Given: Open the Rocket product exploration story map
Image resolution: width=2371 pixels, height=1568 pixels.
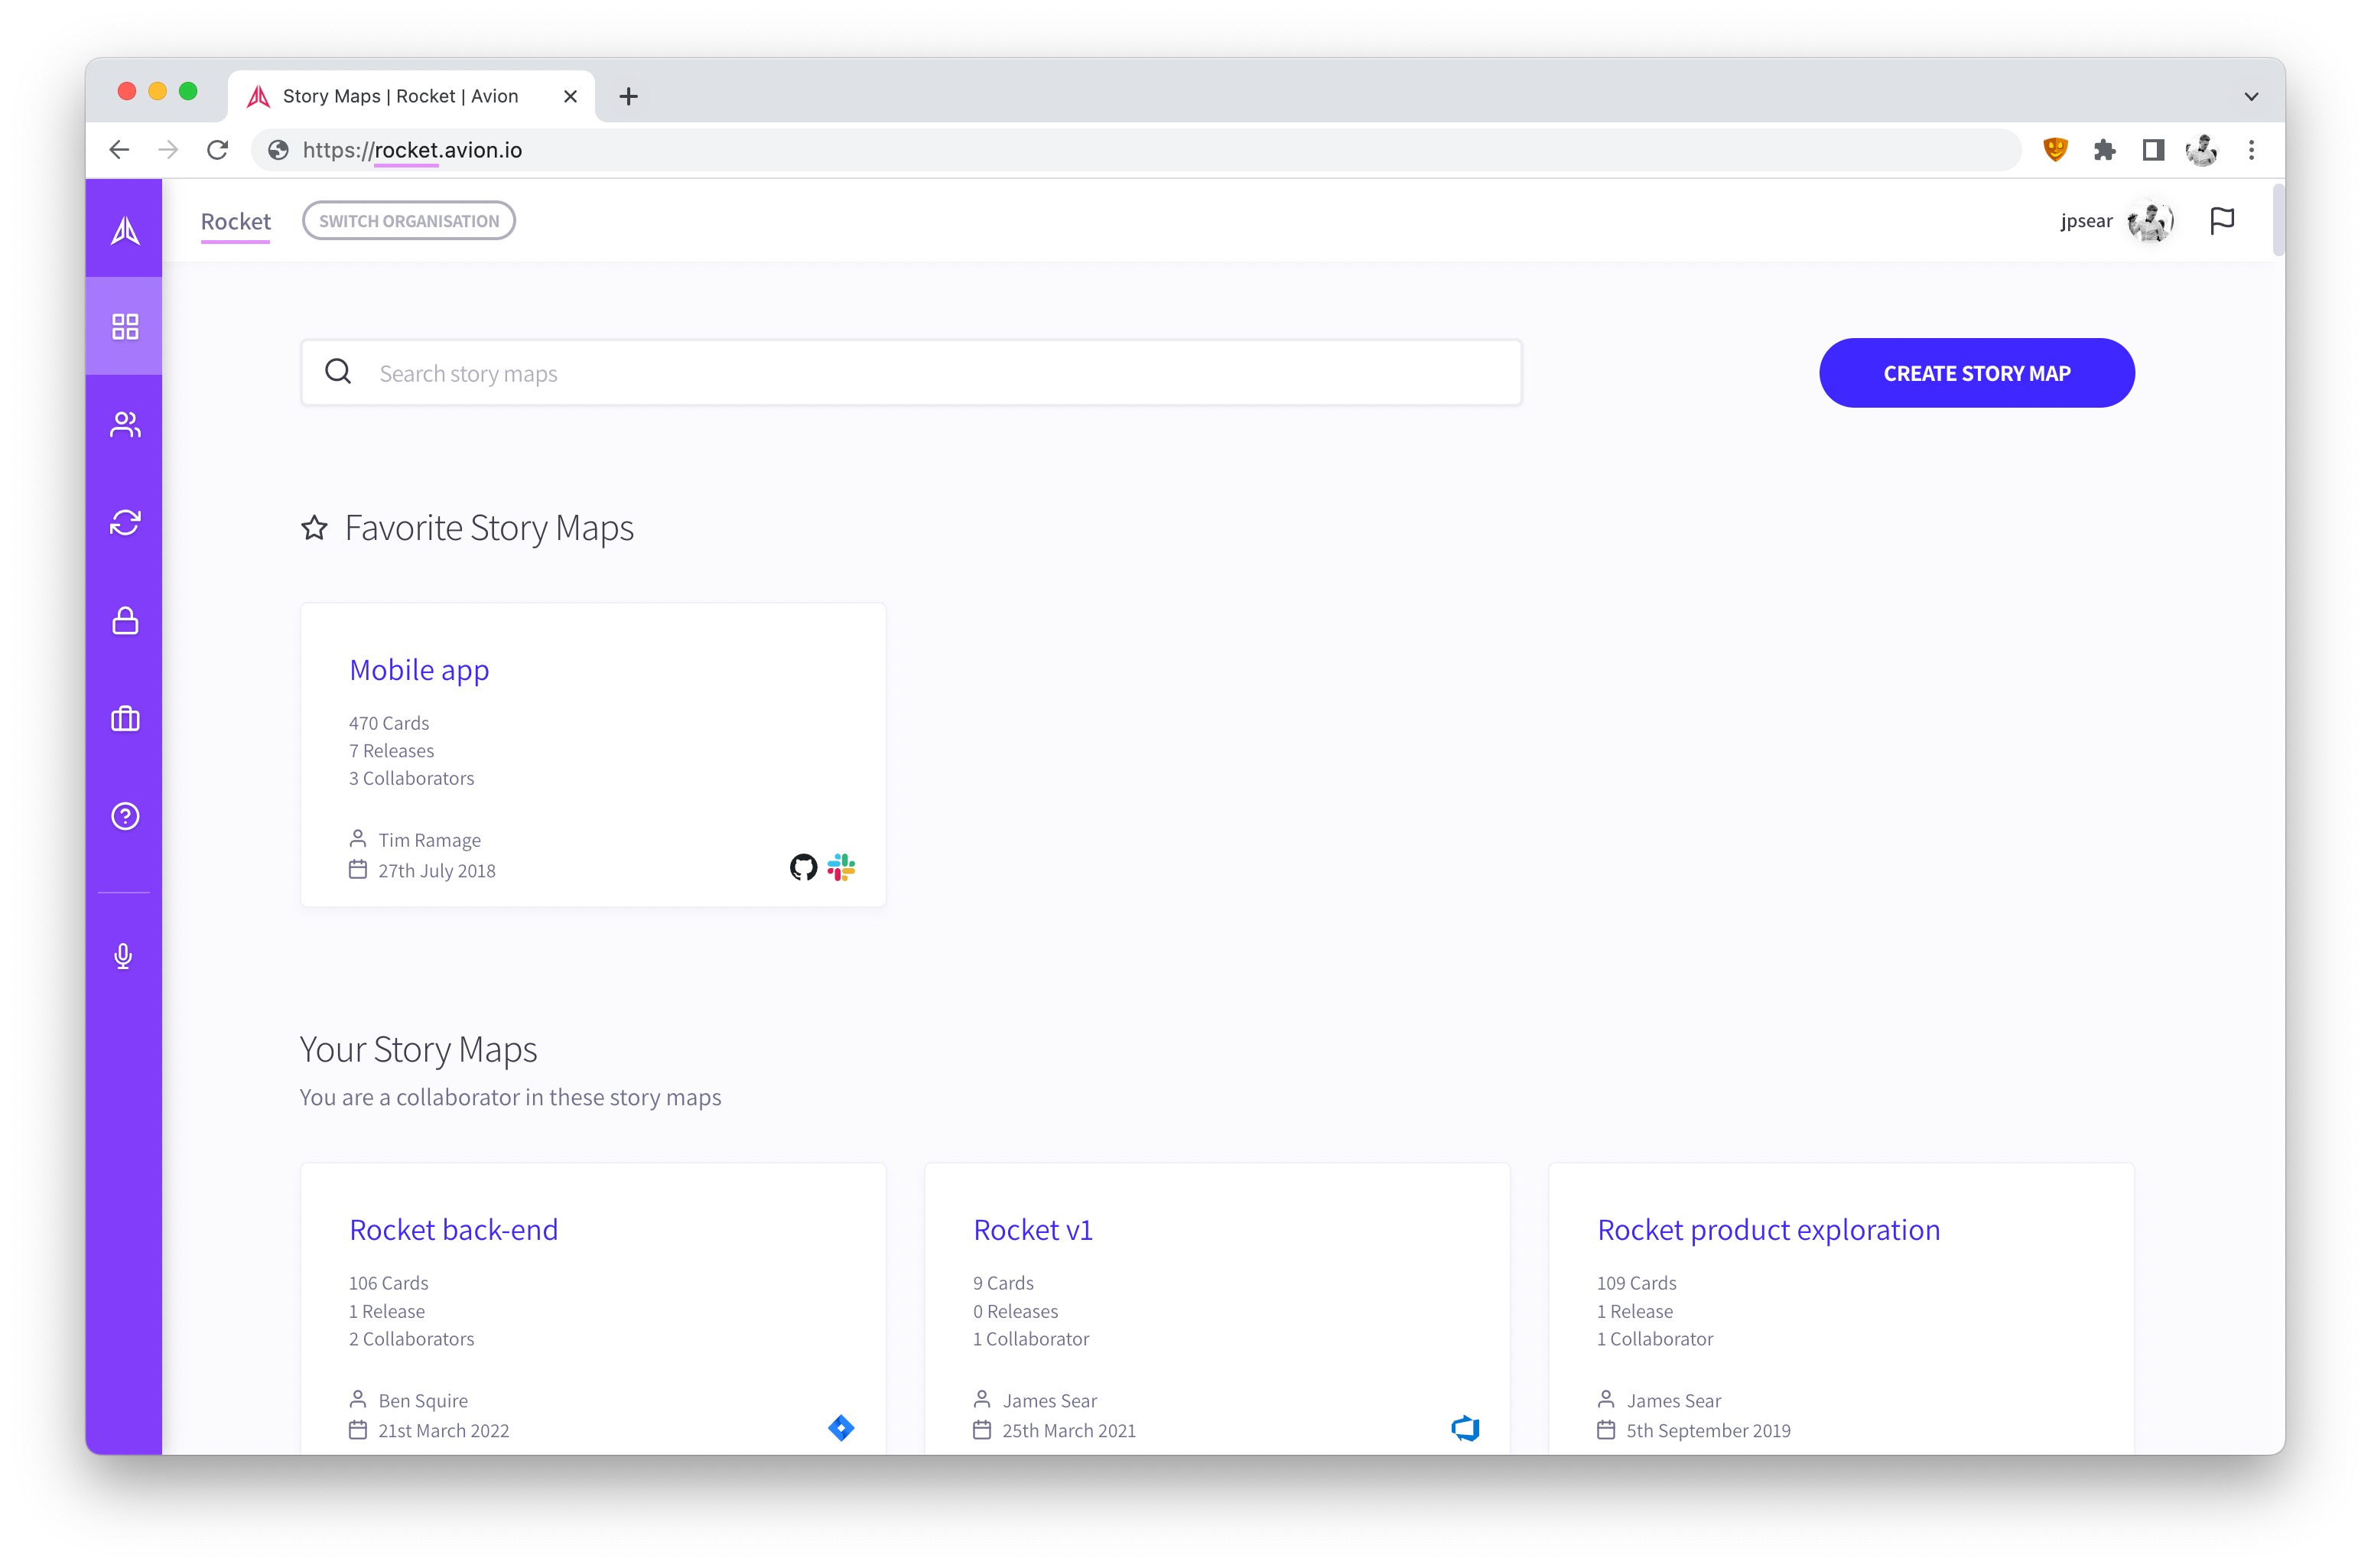Looking at the screenshot, I should click(x=1768, y=1230).
